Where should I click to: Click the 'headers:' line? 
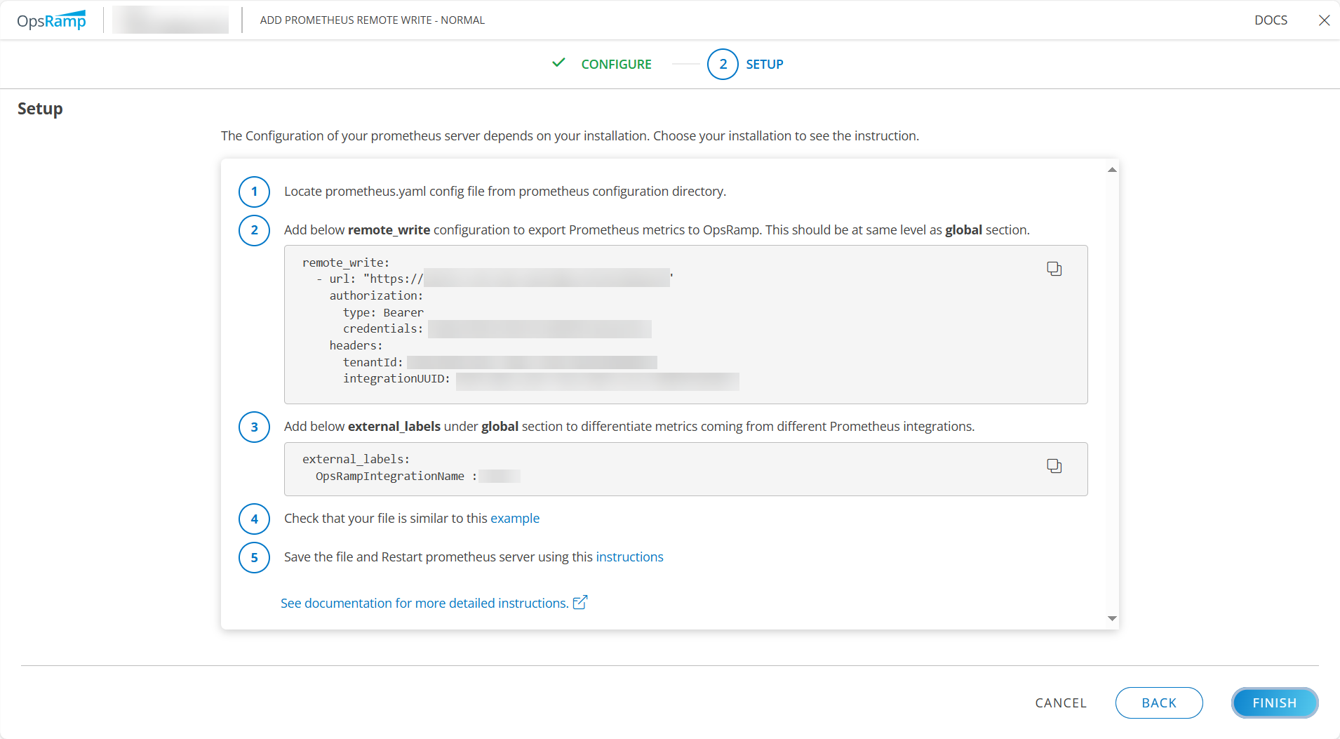(356, 345)
